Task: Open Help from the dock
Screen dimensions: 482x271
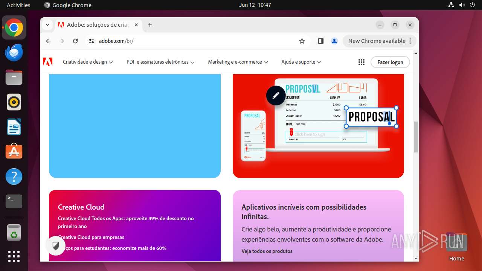Action: coord(14,177)
